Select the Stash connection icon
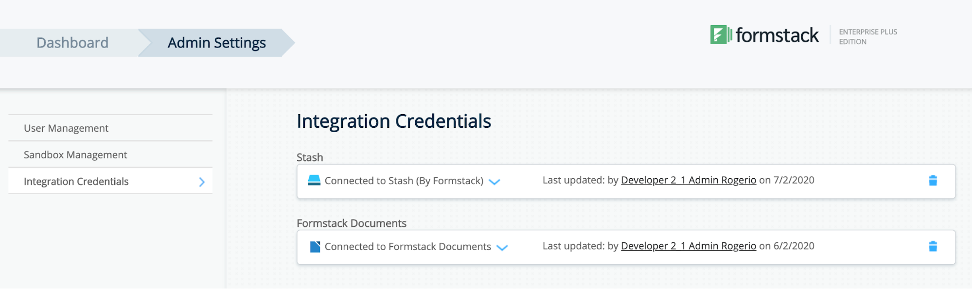The height and width of the screenshot is (289, 972). click(x=313, y=180)
